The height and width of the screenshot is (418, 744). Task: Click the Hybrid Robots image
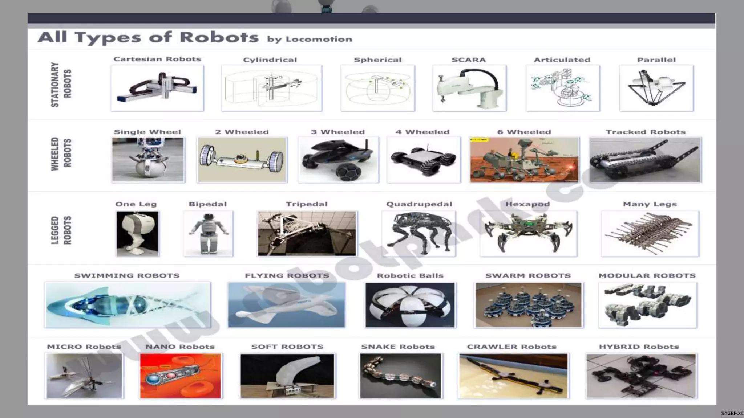tap(641, 376)
